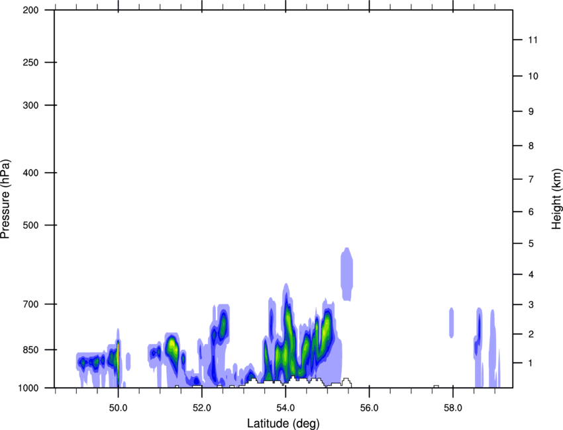Click the 500 pressure tick label
This screenshot has height=430, width=563.
(x=30, y=225)
